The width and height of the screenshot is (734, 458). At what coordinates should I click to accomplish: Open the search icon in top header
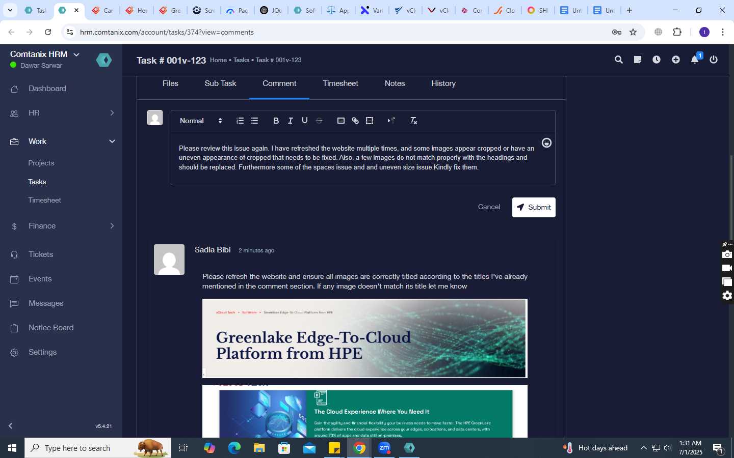[x=618, y=60]
